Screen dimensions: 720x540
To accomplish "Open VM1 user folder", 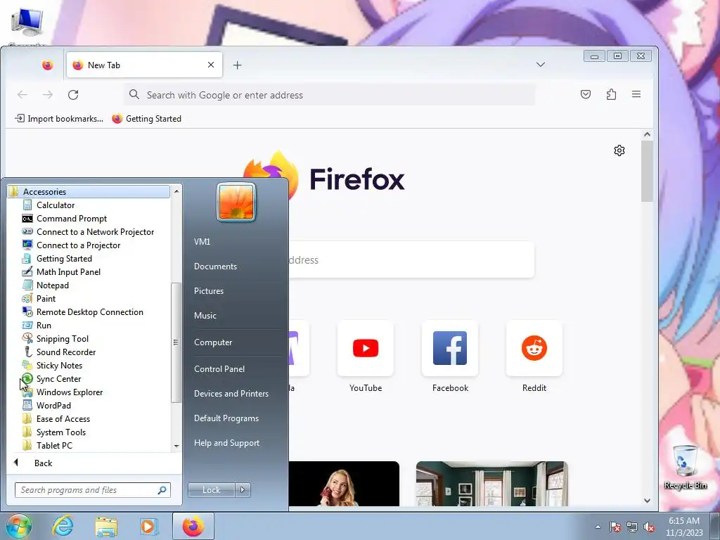I will [202, 242].
